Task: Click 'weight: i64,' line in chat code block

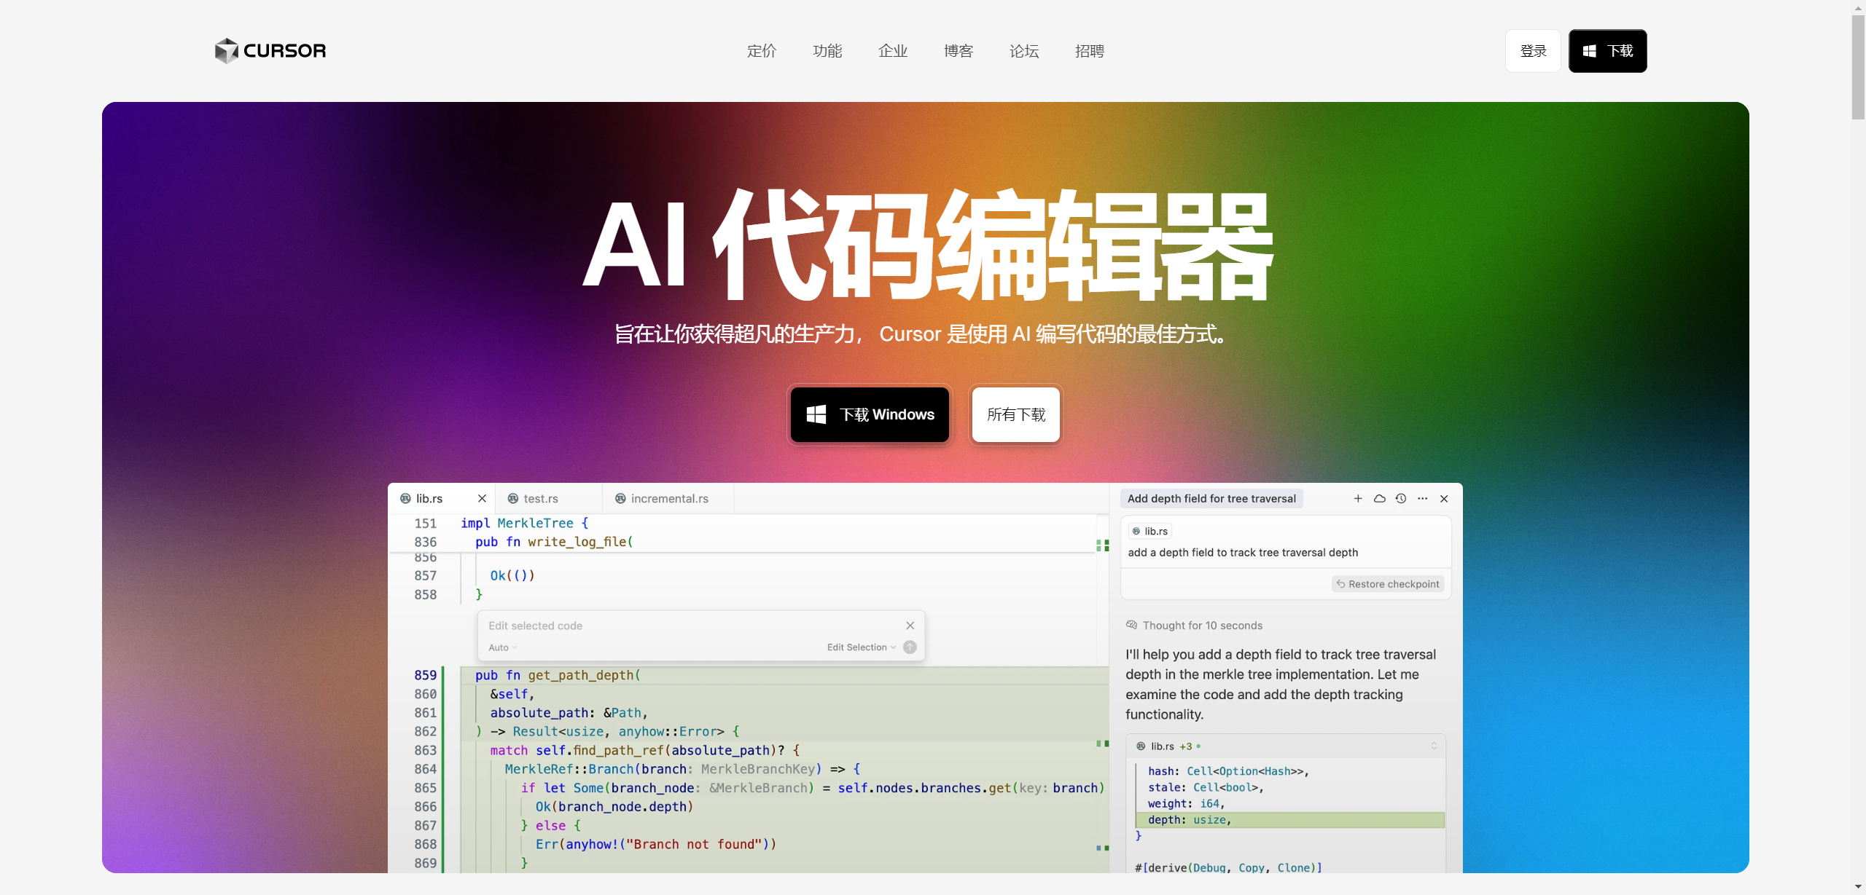Action: tap(1186, 804)
